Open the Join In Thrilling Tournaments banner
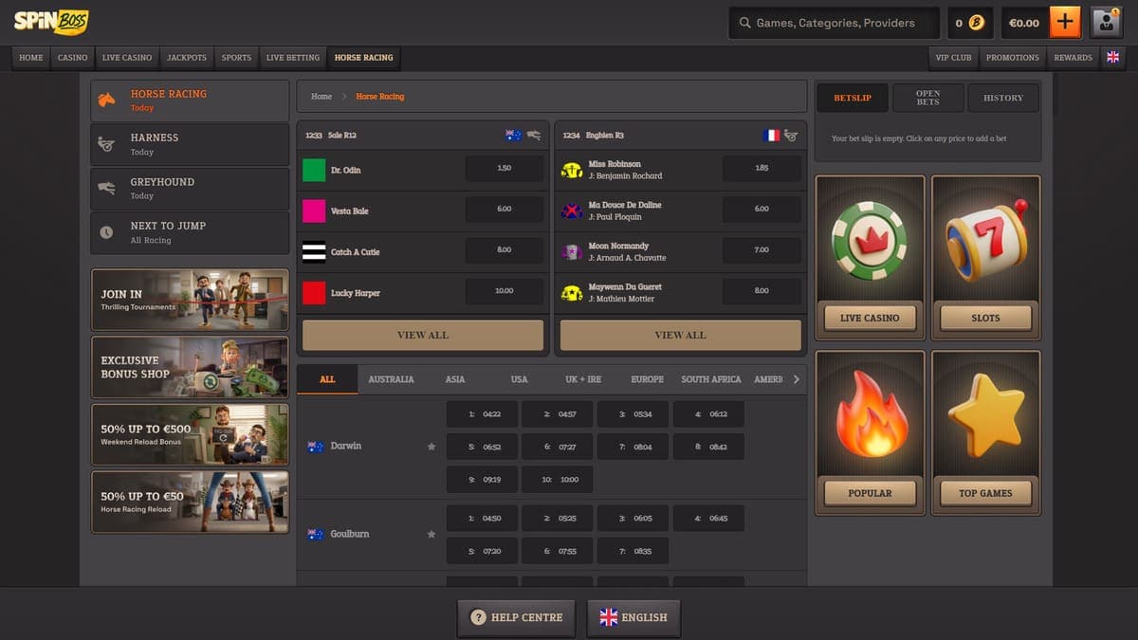1138x640 pixels. pos(190,301)
